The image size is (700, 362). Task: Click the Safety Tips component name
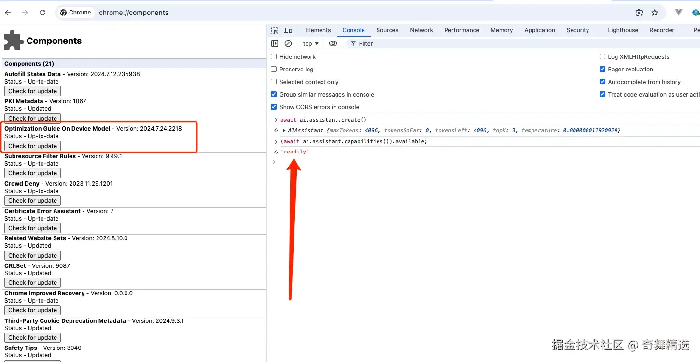tap(21, 348)
